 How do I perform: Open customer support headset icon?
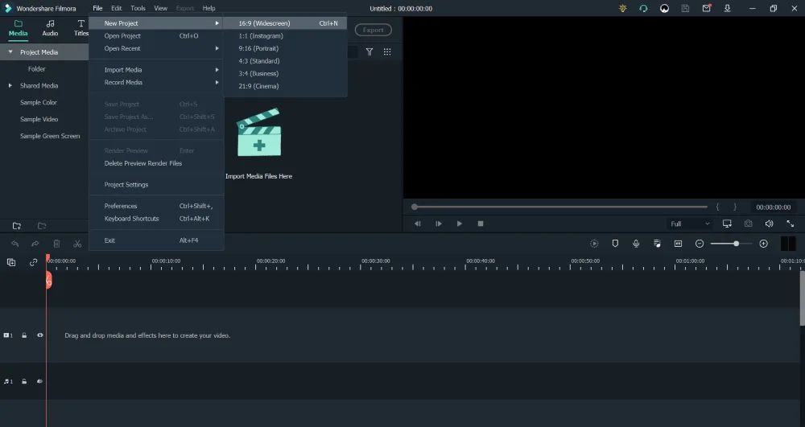point(643,8)
